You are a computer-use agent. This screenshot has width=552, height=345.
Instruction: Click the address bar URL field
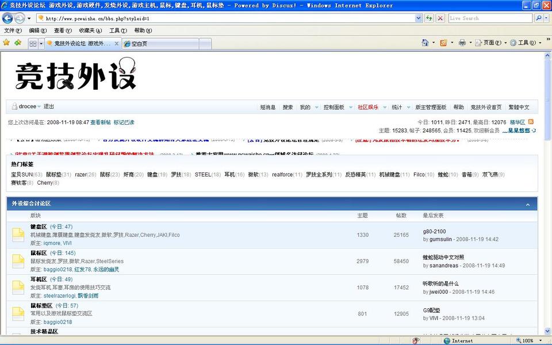(225, 18)
